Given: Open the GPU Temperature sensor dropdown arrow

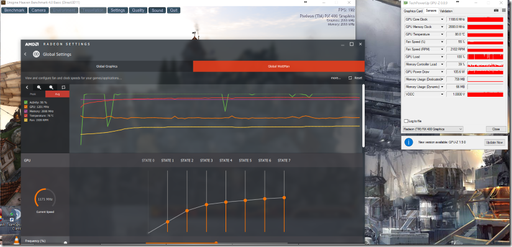Looking at the screenshot, I should 442,34.
